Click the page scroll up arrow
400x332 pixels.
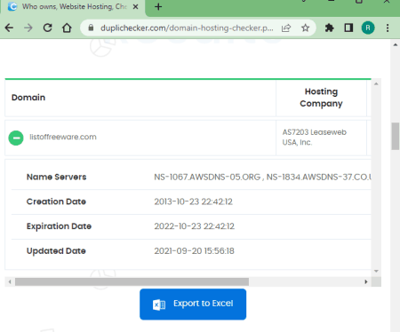[396, 45]
